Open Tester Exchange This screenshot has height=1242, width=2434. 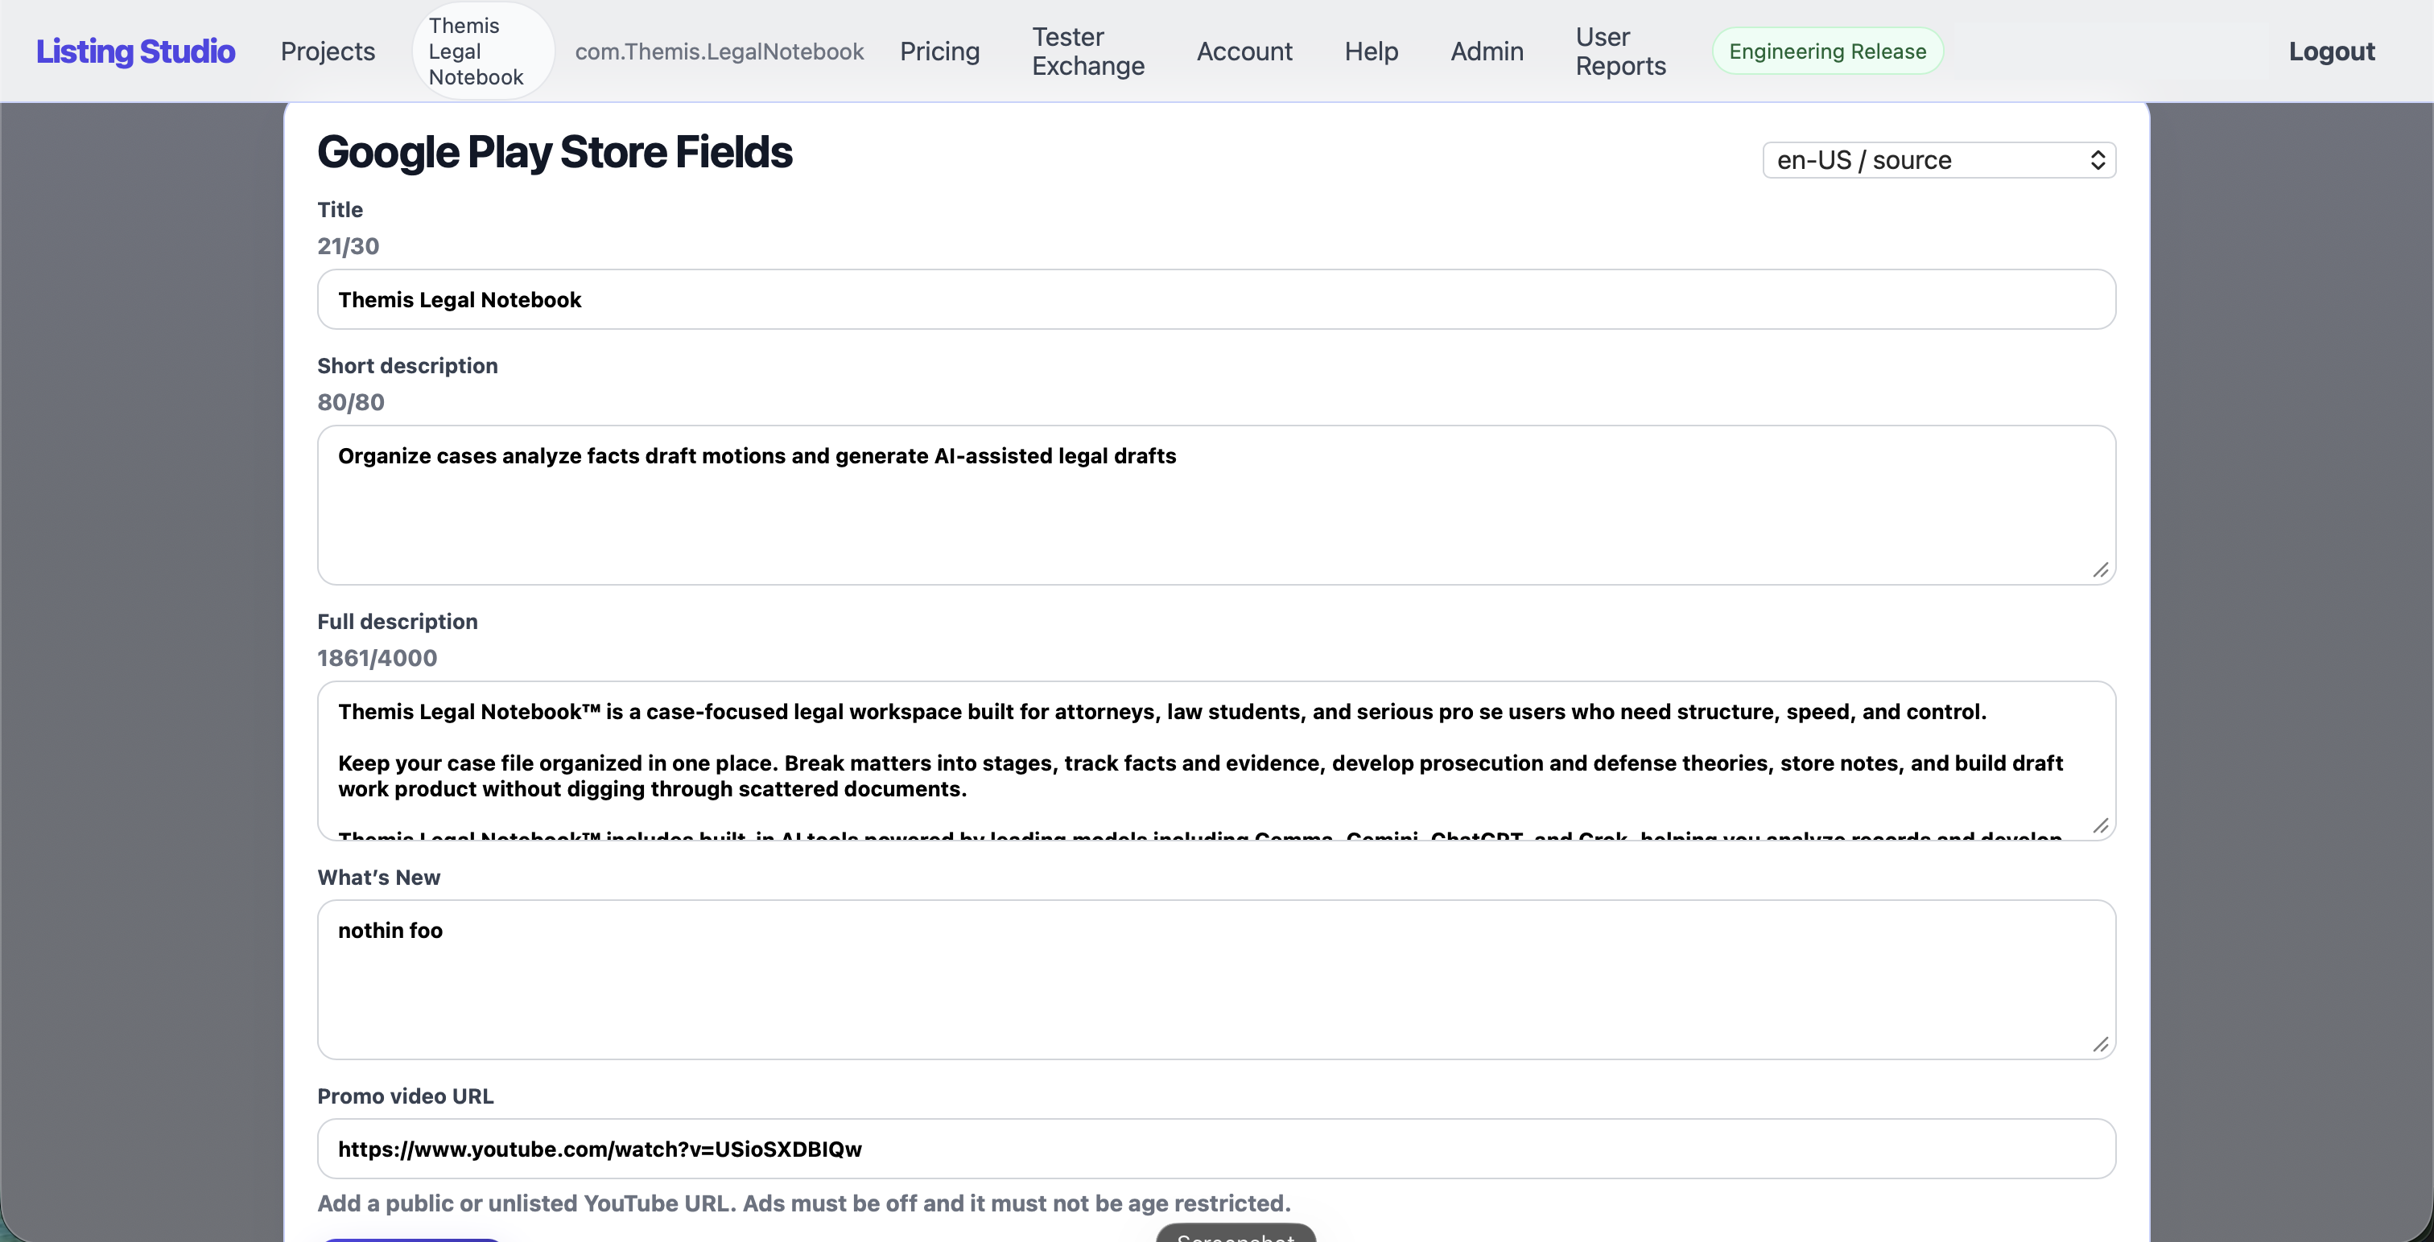(1087, 51)
